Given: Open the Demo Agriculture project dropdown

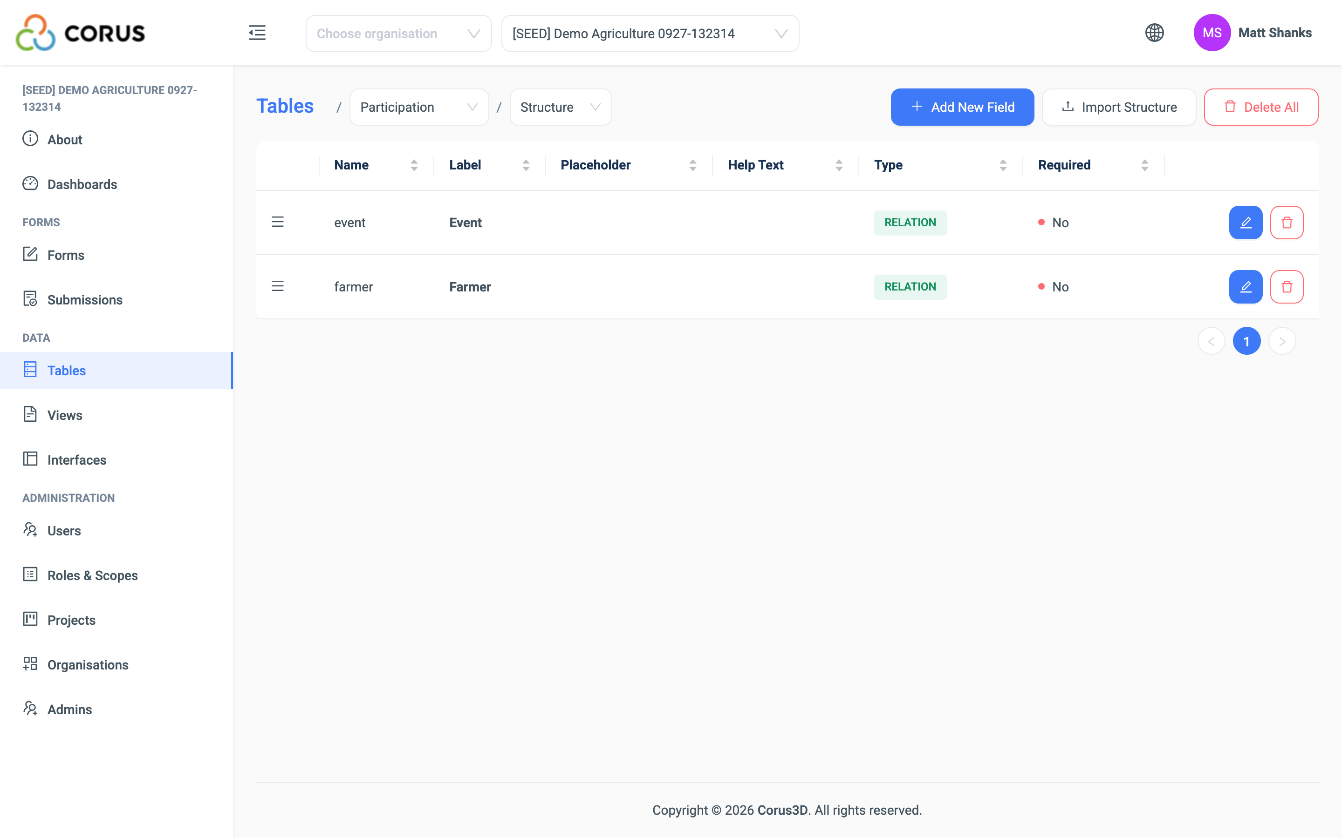Looking at the screenshot, I should (x=650, y=34).
